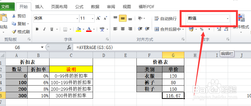
Task: Open the 福昕PDF tab
Action: pyautogui.click(x=147, y=7)
